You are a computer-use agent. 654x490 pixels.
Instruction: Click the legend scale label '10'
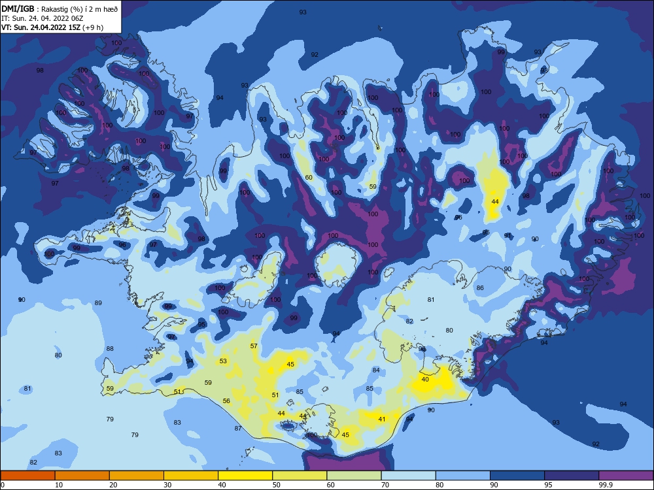[x=59, y=485]
